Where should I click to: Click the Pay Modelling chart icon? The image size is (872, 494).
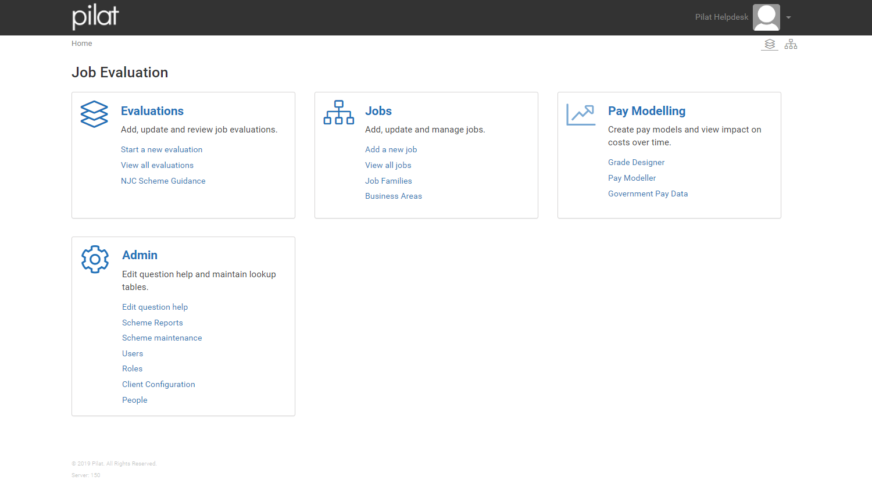(581, 114)
